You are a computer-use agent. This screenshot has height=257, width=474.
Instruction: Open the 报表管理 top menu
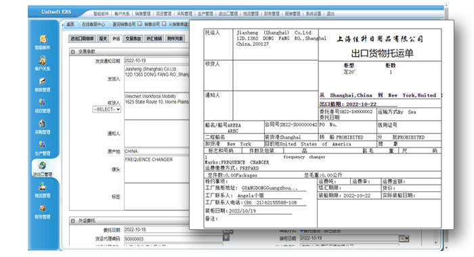click(x=293, y=14)
